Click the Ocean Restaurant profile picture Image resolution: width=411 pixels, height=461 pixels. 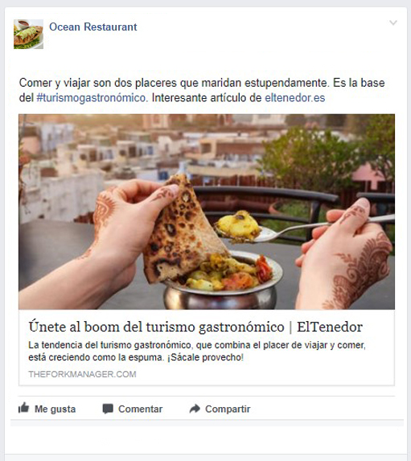(28, 34)
